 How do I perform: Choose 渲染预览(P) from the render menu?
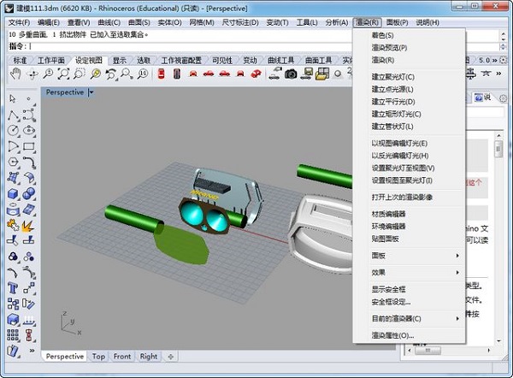pyautogui.click(x=389, y=48)
